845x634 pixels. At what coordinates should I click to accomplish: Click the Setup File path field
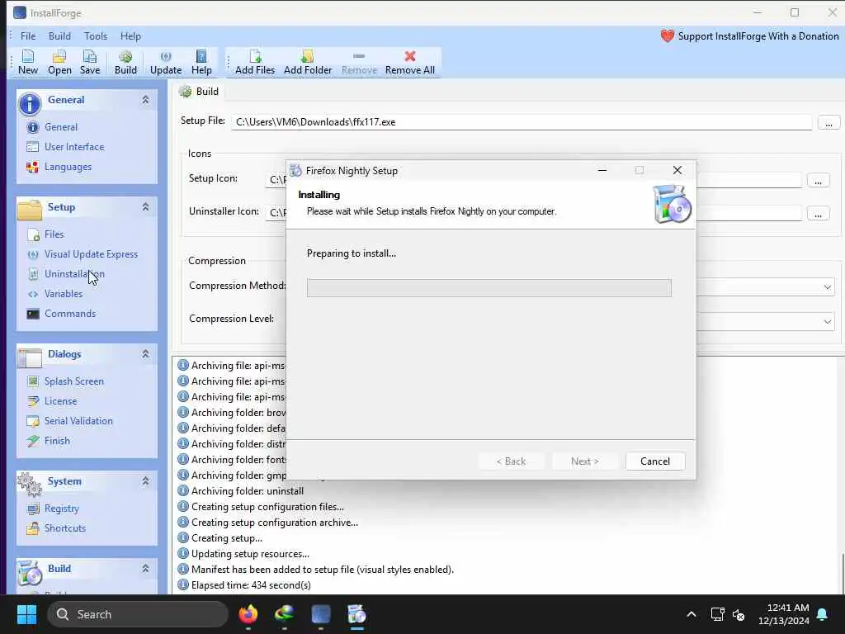pyautogui.click(x=522, y=122)
